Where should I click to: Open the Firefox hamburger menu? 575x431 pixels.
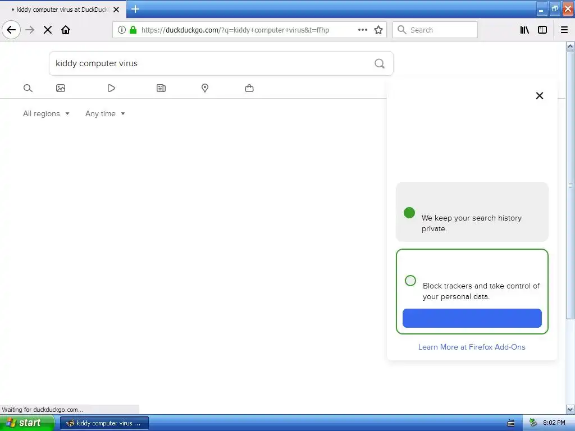click(x=564, y=30)
